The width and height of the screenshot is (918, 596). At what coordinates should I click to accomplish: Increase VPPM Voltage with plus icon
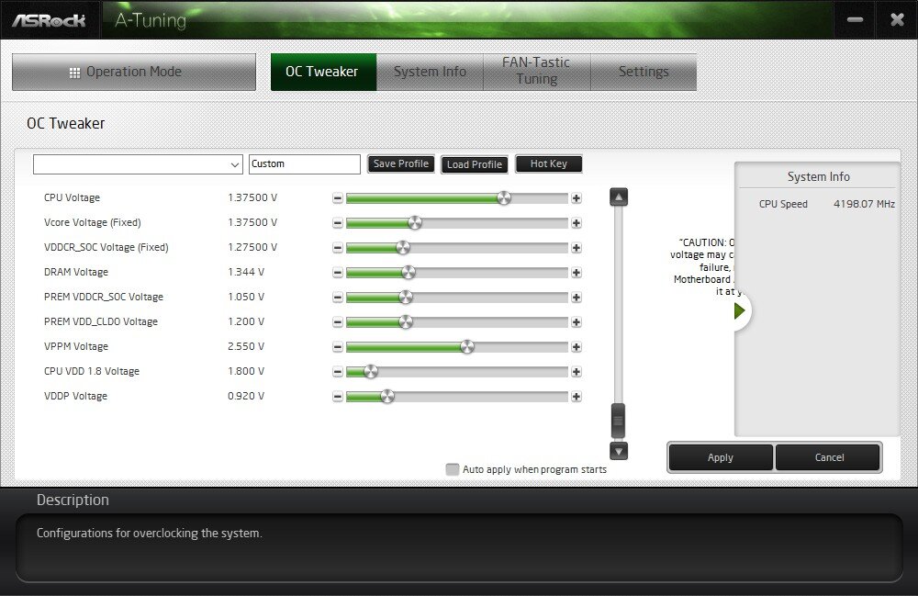tap(577, 347)
